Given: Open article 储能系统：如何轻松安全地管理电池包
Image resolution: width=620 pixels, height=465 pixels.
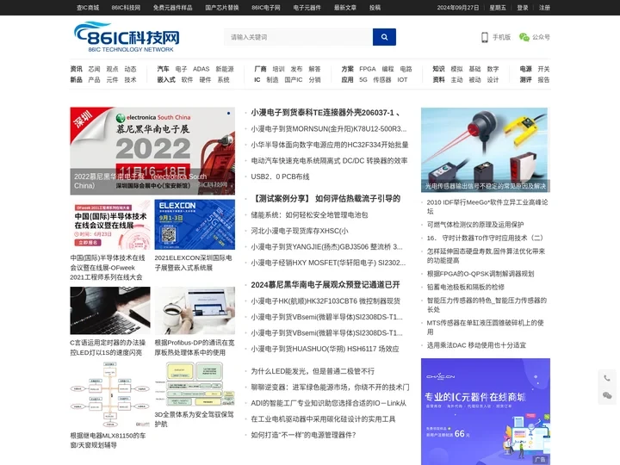Looking at the screenshot, I should pyautogui.click(x=309, y=214).
